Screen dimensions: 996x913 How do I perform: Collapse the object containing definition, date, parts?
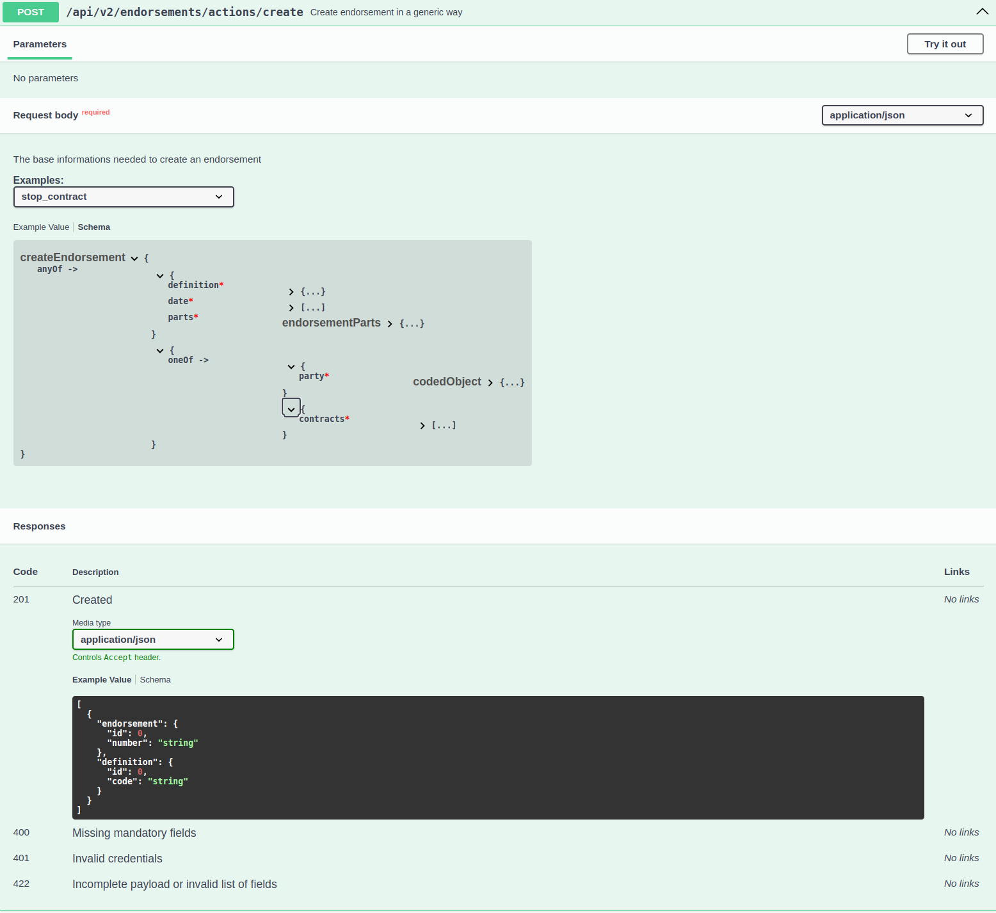pyautogui.click(x=160, y=276)
